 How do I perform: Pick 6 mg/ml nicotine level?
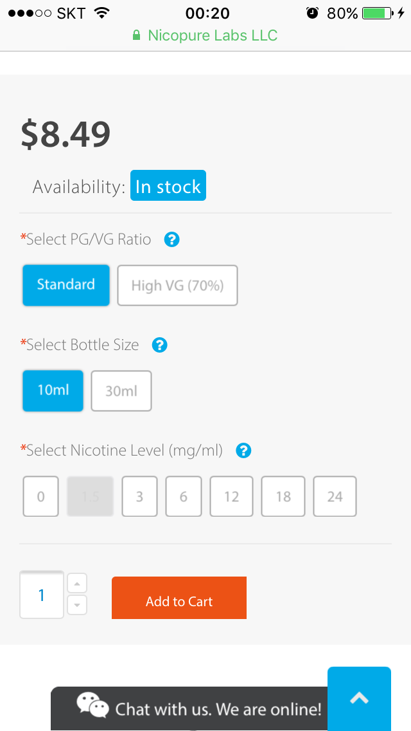[x=184, y=496]
